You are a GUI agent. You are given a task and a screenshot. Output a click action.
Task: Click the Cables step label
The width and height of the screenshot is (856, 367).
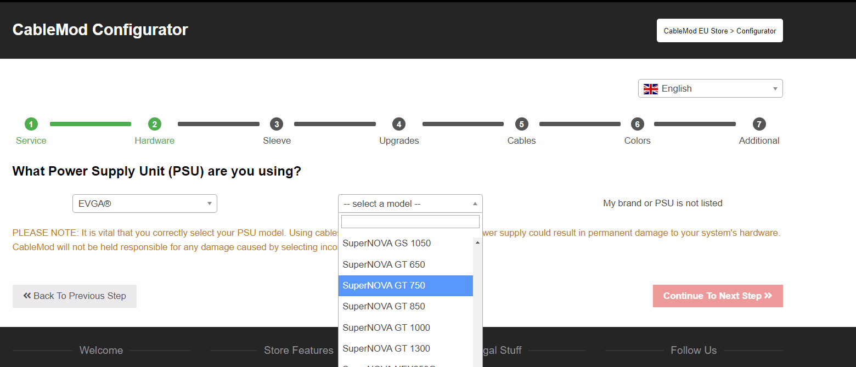(x=522, y=140)
